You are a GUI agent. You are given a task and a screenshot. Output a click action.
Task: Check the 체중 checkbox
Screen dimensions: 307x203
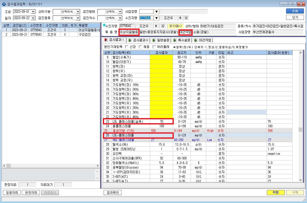(140, 47)
